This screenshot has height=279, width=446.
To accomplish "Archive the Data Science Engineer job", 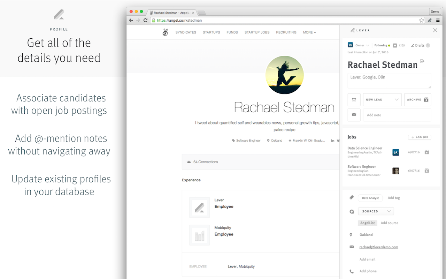I will [x=426, y=152].
